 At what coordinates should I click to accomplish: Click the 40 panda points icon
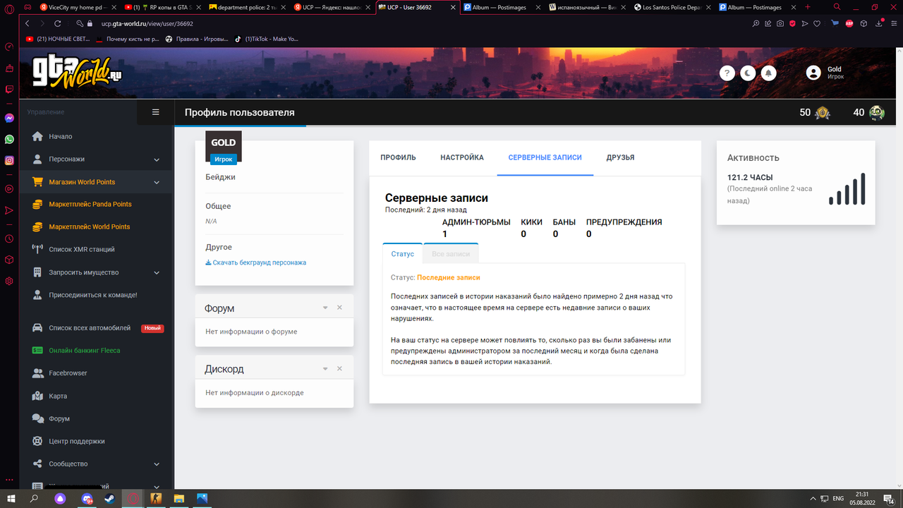(x=877, y=112)
